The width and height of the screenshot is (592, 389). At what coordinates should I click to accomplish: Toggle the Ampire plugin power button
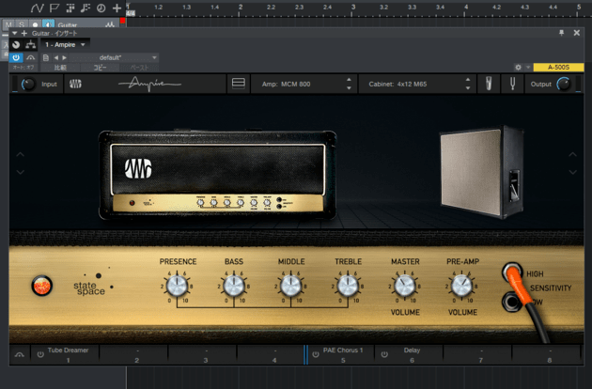point(16,57)
